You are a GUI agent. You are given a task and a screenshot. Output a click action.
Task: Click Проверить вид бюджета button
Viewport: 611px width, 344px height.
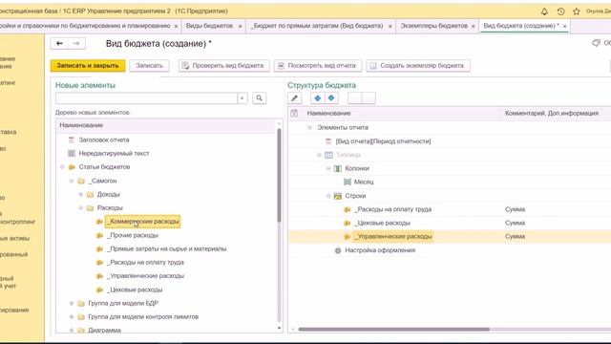pyautogui.click(x=224, y=66)
